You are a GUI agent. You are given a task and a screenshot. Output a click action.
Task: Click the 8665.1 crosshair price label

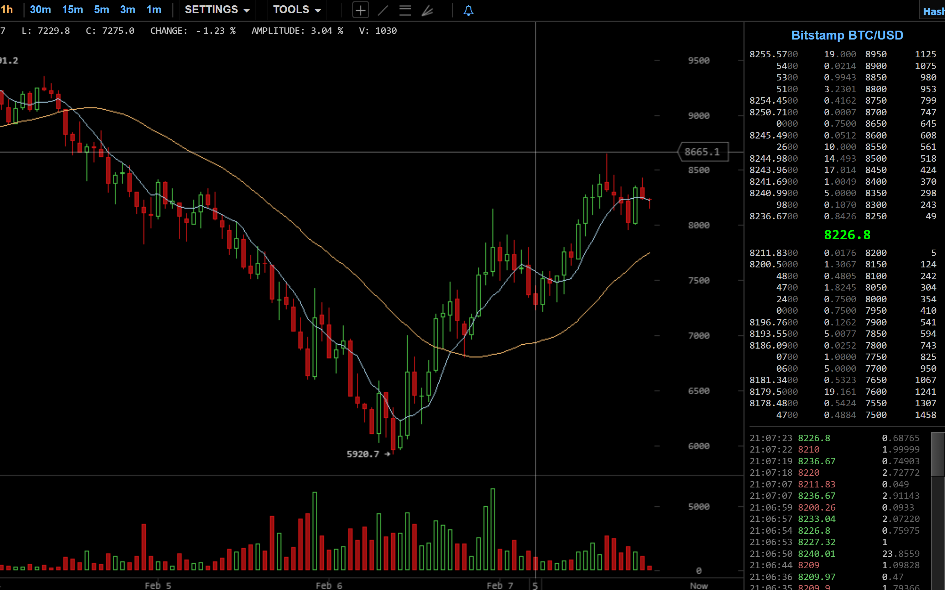coord(704,152)
